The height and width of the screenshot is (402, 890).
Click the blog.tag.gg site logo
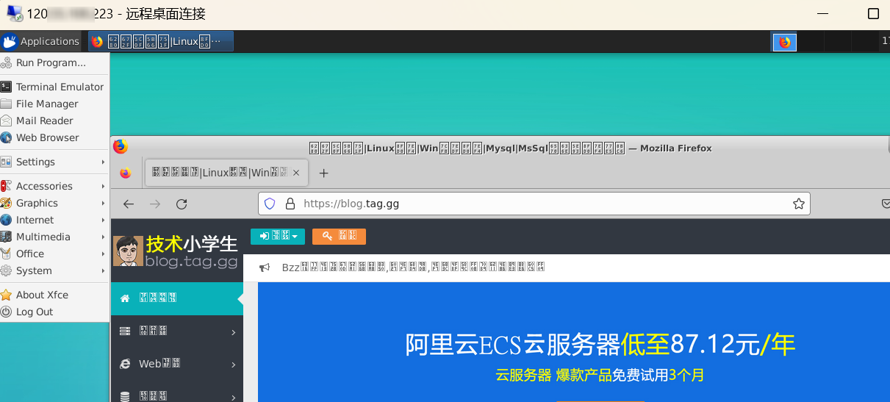point(176,251)
